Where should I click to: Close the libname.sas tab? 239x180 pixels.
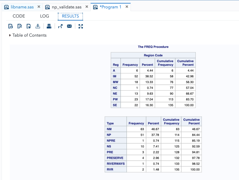pos(39,7)
